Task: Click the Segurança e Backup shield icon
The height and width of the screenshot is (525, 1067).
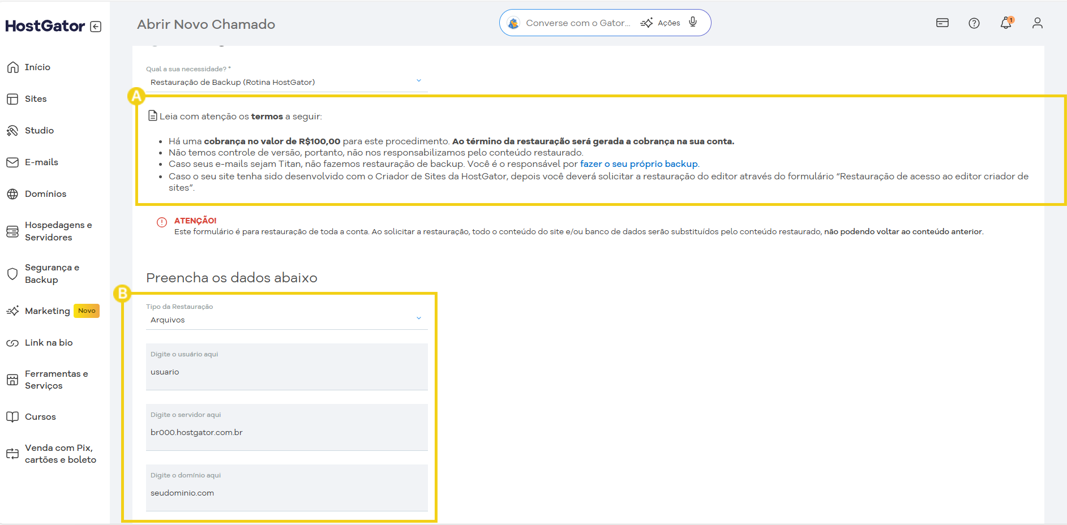Action: coord(12,274)
